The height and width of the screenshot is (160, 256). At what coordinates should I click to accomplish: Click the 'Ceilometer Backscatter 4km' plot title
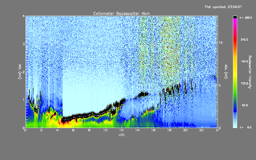tap(121, 13)
